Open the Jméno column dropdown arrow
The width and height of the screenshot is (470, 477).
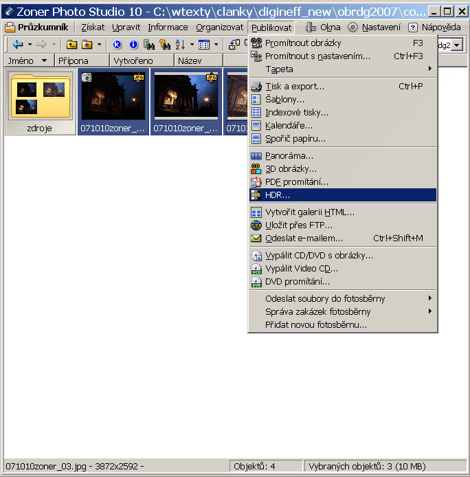click(45, 61)
